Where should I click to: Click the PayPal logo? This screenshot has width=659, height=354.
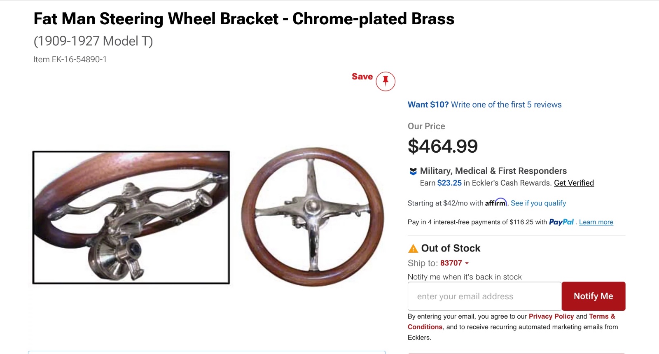561,222
